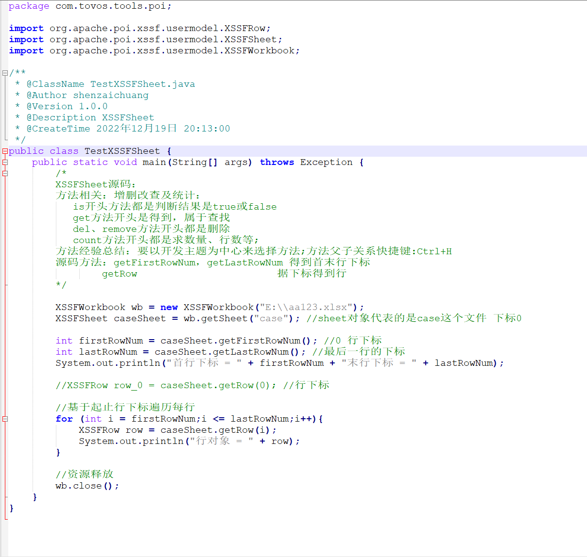The width and height of the screenshot is (587, 557).
Task: Collapse the for loop code block
Action: pyautogui.click(x=4, y=418)
